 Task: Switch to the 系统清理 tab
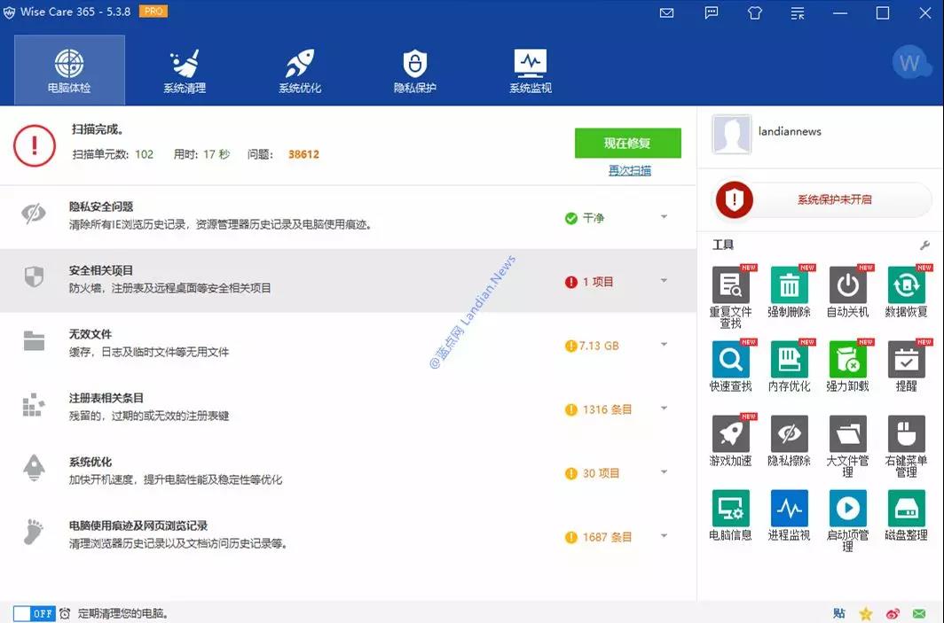[x=185, y=70]
